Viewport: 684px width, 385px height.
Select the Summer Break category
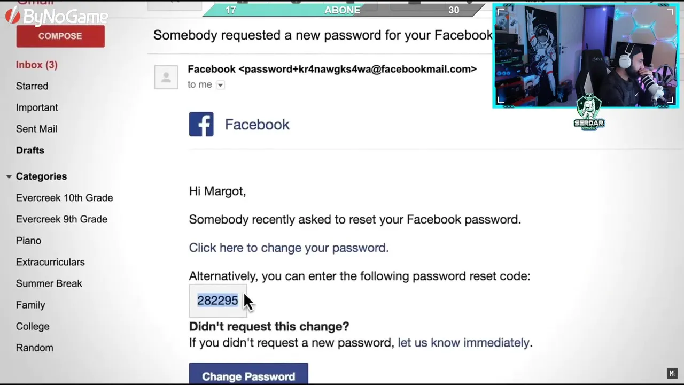pos(49,283)
